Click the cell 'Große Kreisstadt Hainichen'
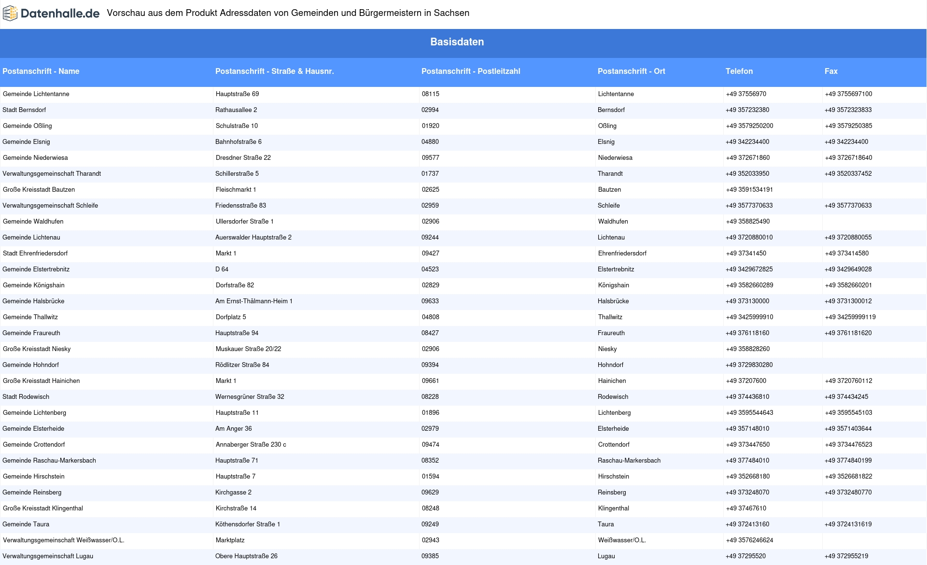This screenshot has height=565, width=927. [41, 381]
